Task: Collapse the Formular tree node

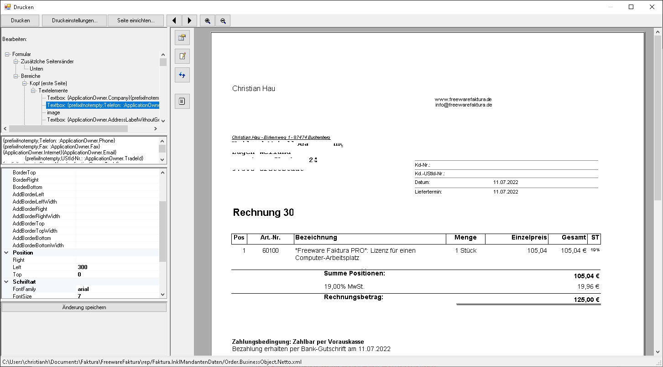Action: click(7, 54)
